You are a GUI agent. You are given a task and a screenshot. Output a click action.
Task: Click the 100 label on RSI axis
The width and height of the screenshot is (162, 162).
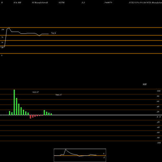[3, 29]
